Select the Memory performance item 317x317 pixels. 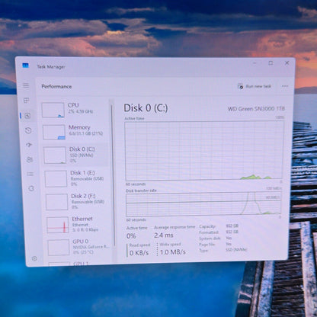point(74,132)
